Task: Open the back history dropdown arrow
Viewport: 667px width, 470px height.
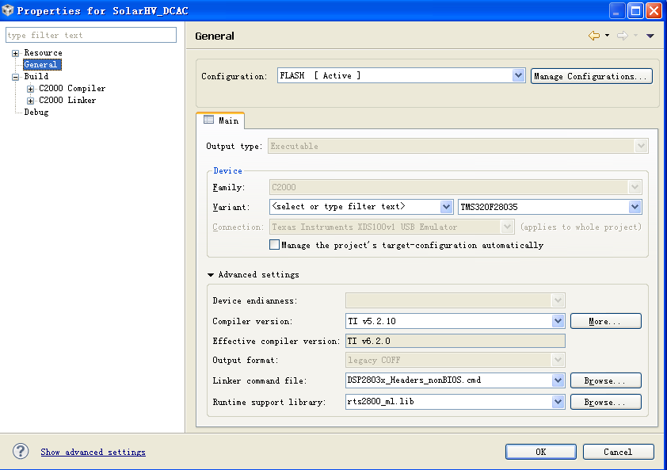Action: 608,36
